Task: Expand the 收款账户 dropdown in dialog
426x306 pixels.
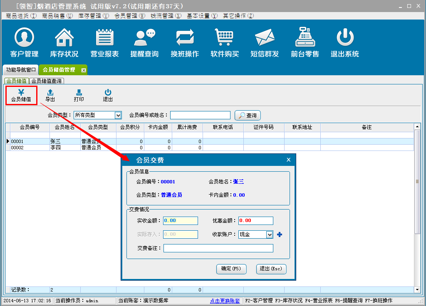Action: [269, 234]
